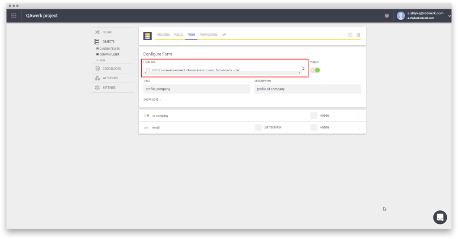458x239 pixels.
Task: Grab the drag handle on the is_company row
Action: coord(358,116)
